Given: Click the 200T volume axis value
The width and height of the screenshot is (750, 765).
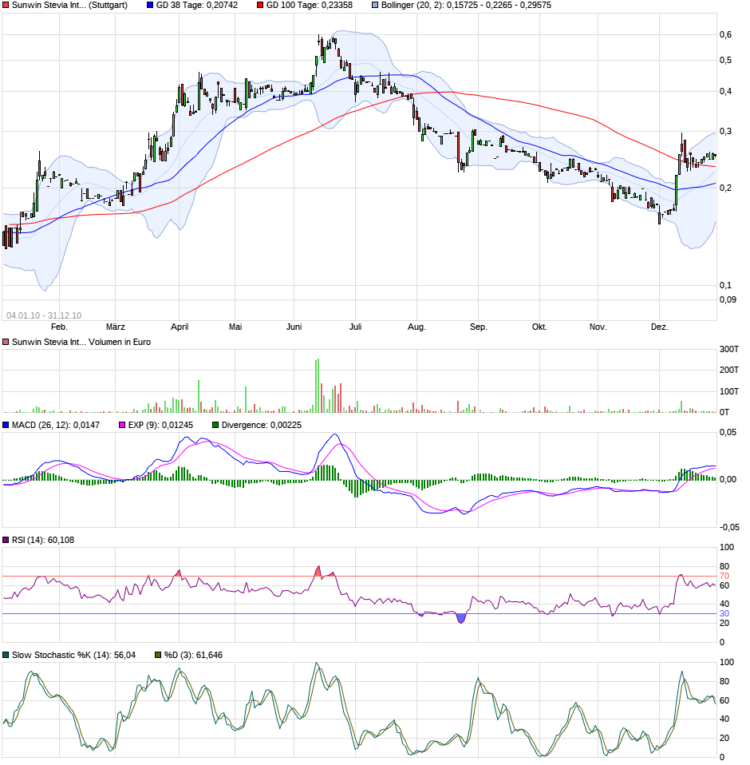Looking at the screenshot, I should click(x=729, y=371).
